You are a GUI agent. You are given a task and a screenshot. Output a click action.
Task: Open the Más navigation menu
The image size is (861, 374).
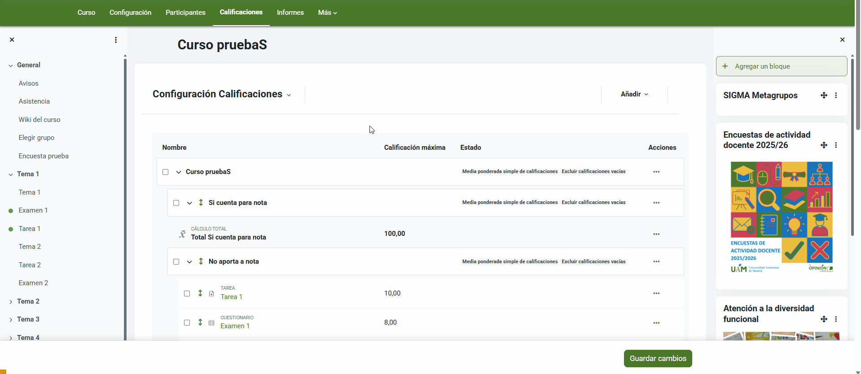click(327, 13)
